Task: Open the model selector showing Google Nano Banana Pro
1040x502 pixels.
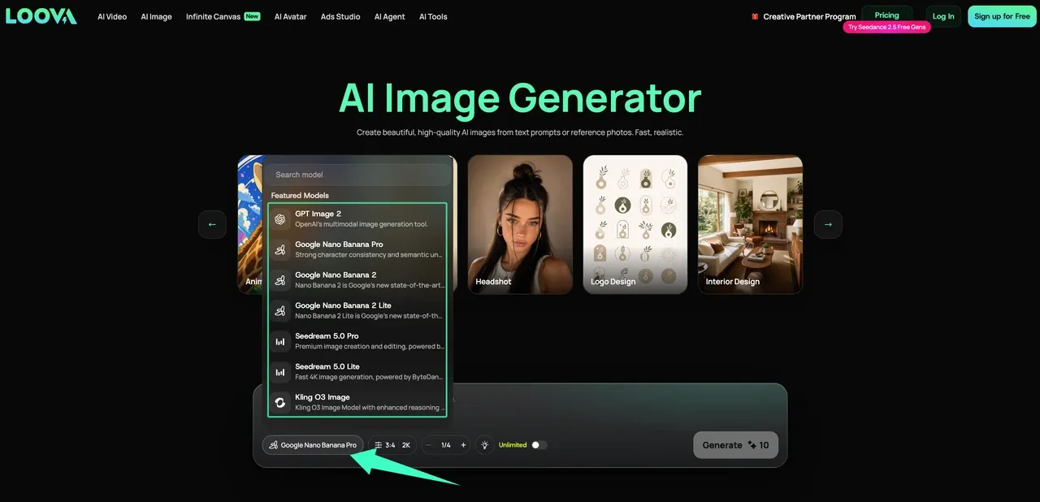Action: [x=313, y=445]
